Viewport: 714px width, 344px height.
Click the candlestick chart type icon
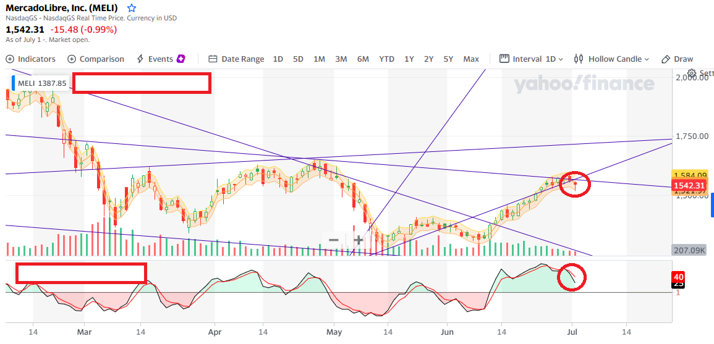[x=579, y=59]
